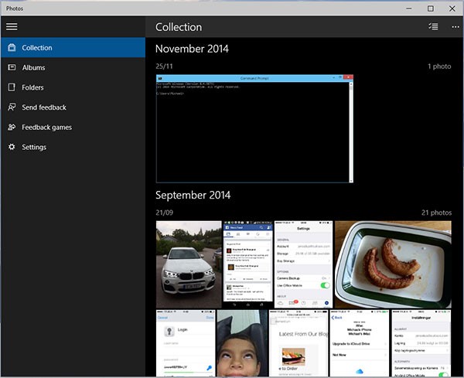
Task: Choose Send feedback in sidebar
Action: tap(44, 107)
